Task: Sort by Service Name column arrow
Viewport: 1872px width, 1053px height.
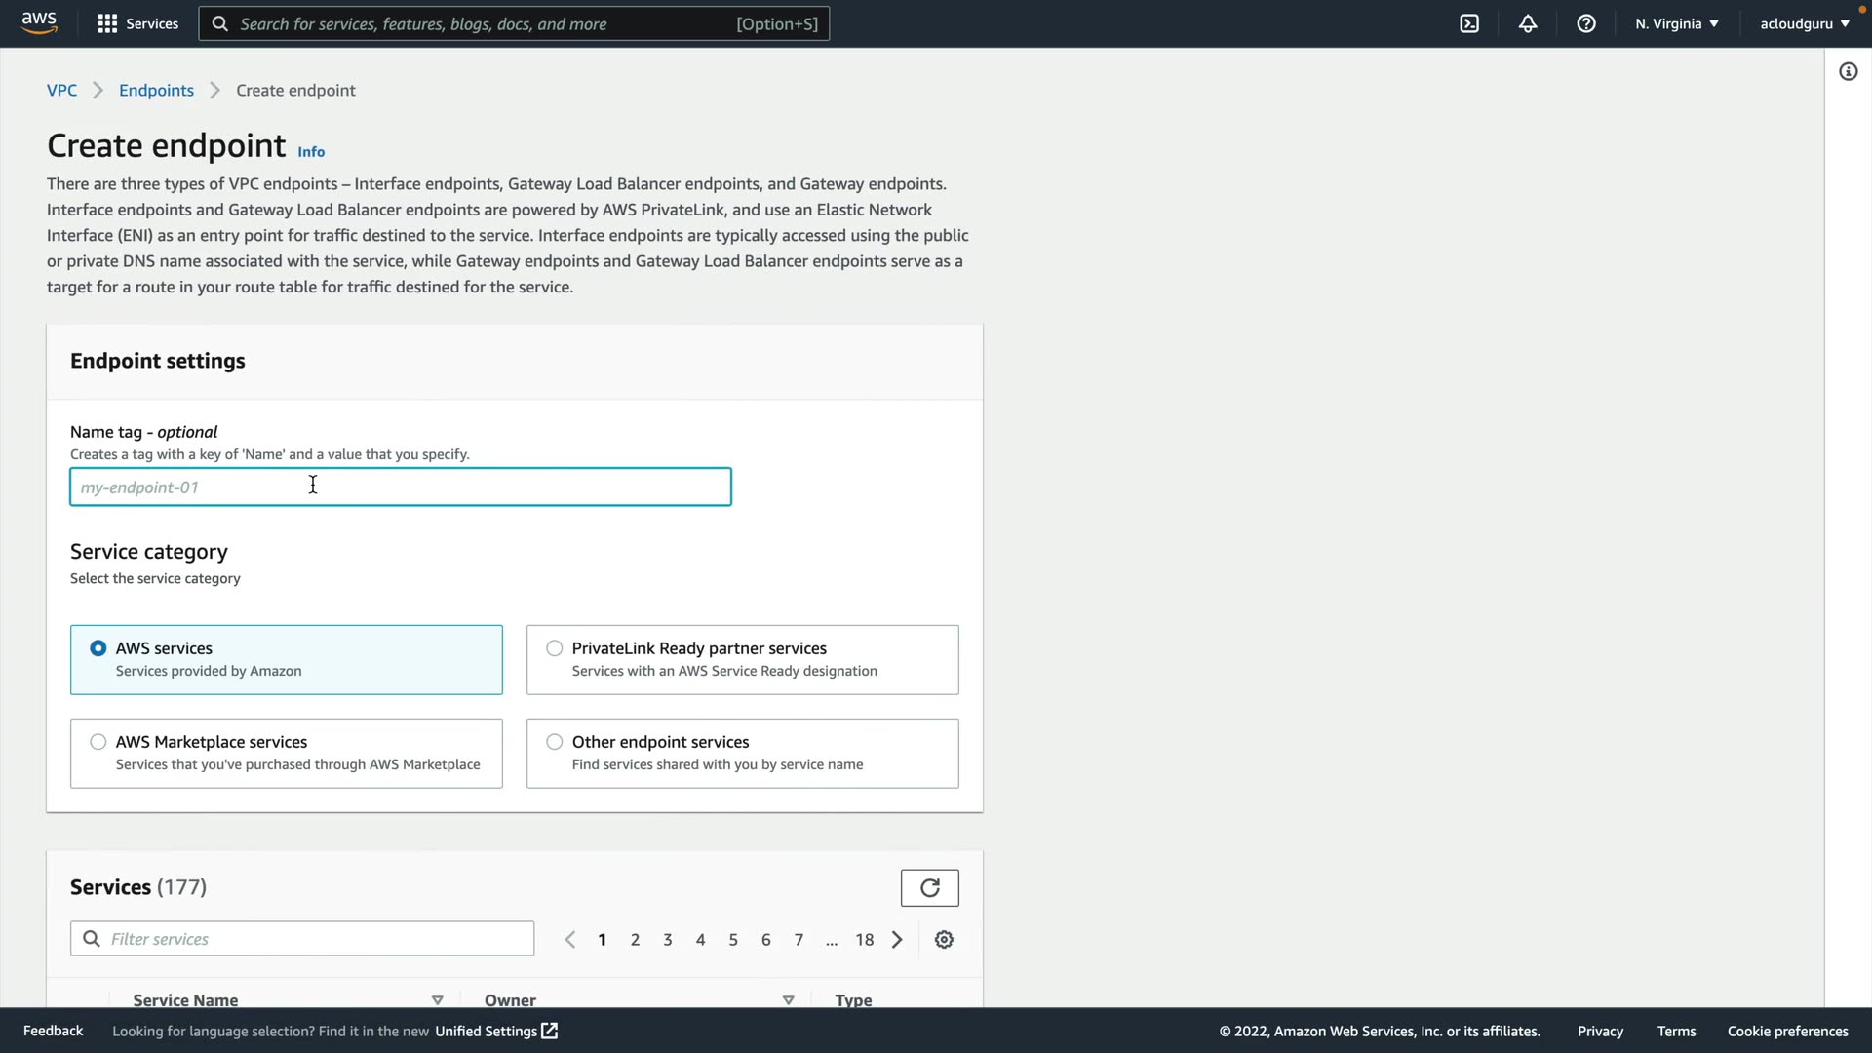Action: click(437, 999)
